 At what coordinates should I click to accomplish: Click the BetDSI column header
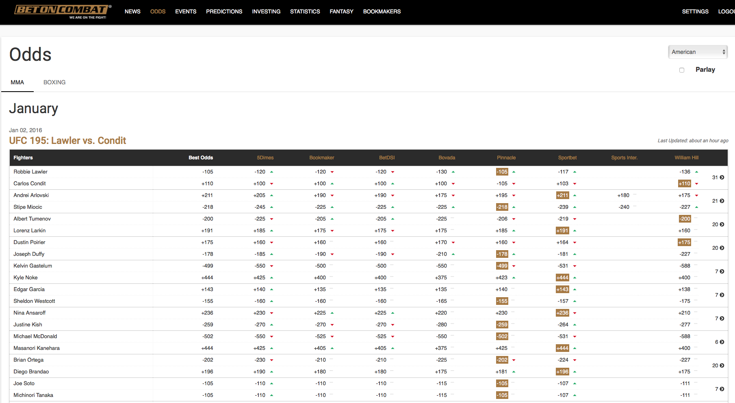tap(387, 158)
